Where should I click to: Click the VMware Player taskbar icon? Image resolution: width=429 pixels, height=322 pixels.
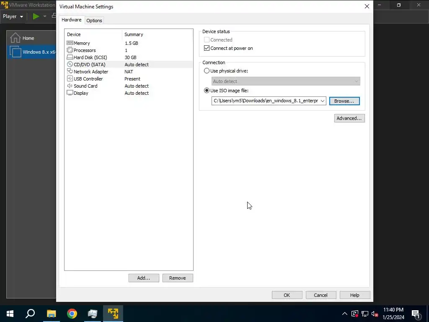pyautogui.click(x=113, y=314)
